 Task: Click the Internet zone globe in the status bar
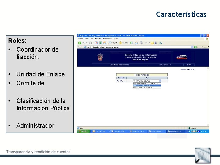point(189,128)
